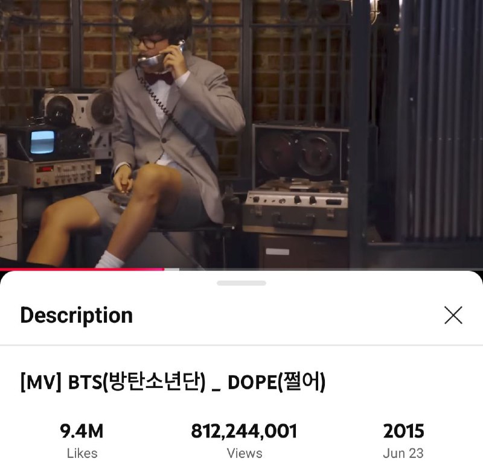
Task: Tap the gray drag handle atop the sheet
Action: [241, 283]
